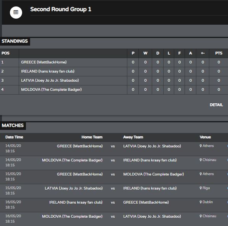
Task: Select the STANDINGS tab header
Action: (15, 41)
